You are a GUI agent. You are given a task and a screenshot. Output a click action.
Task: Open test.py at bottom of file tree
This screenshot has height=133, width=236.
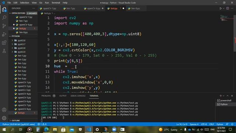[x=21, y=113]
